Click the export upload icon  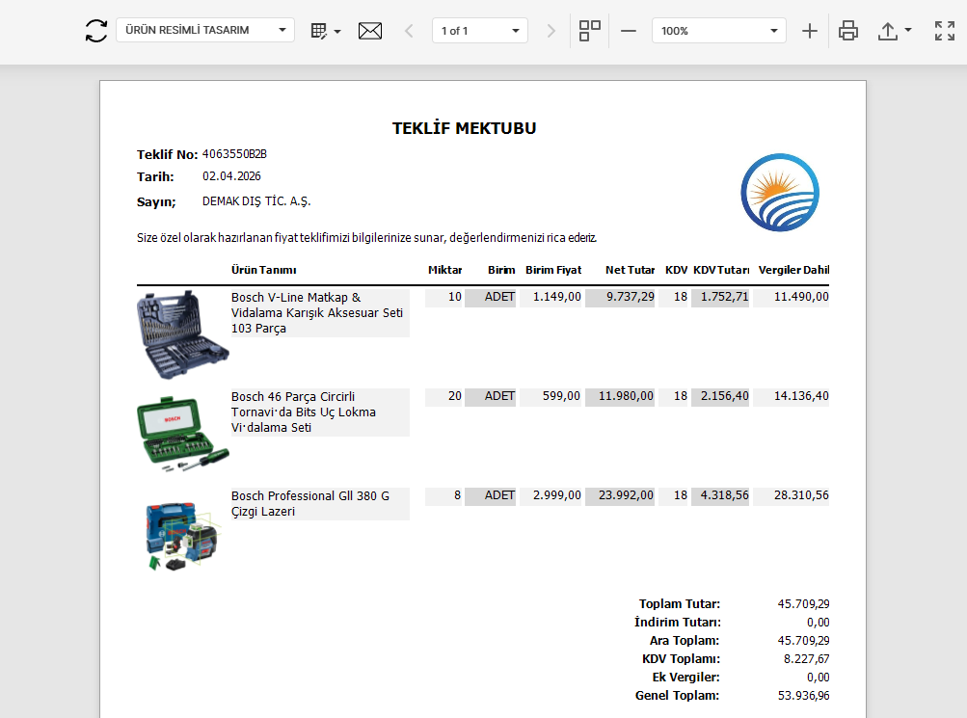point(888,31)
